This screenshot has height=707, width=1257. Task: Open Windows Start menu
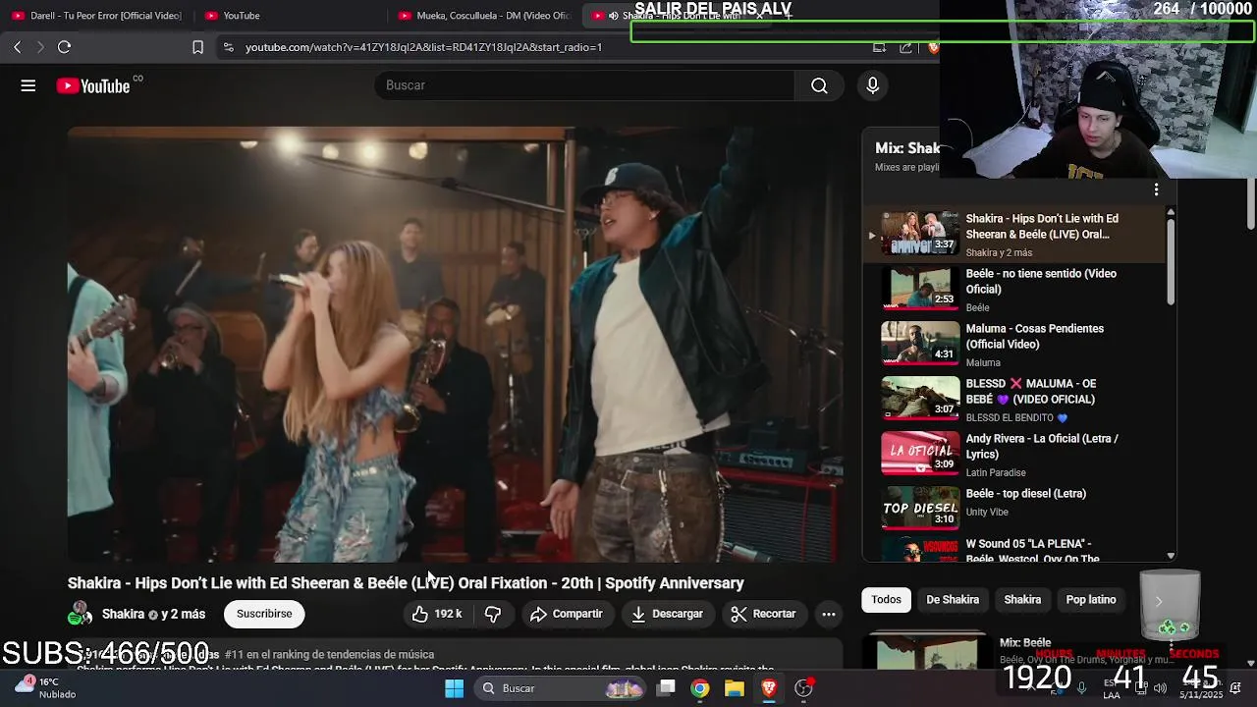[x=454, y=688]
